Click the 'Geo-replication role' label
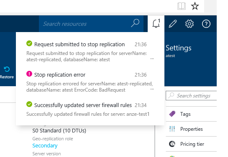Image resolution: width=228 pixels, height=157 pixels. 53,139
